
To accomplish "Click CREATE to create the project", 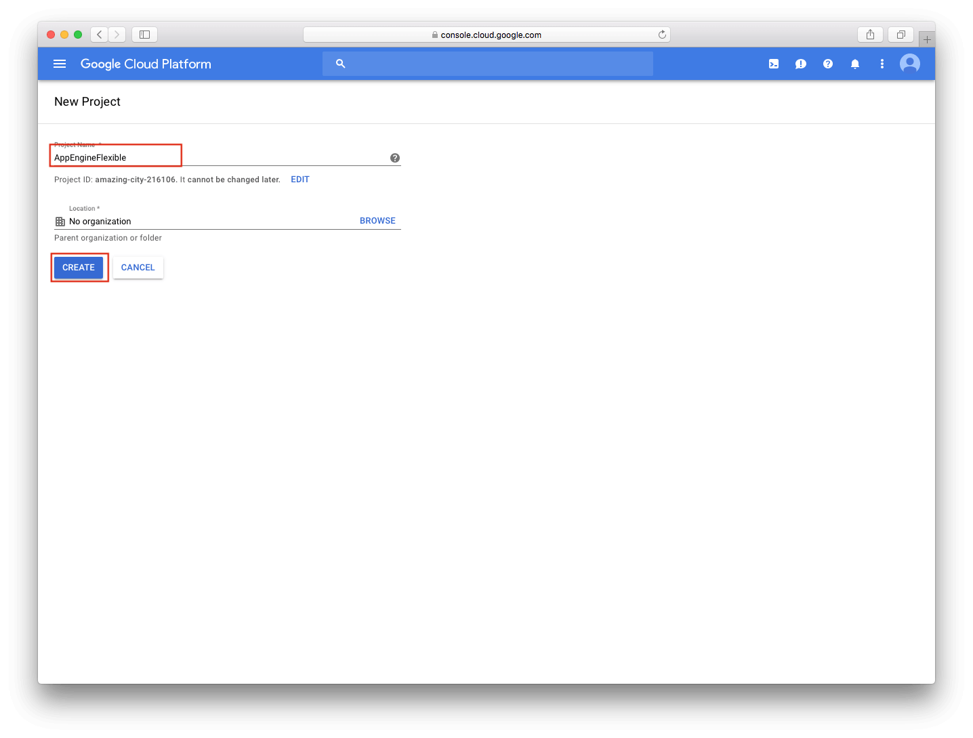I will tap(79, 267).
